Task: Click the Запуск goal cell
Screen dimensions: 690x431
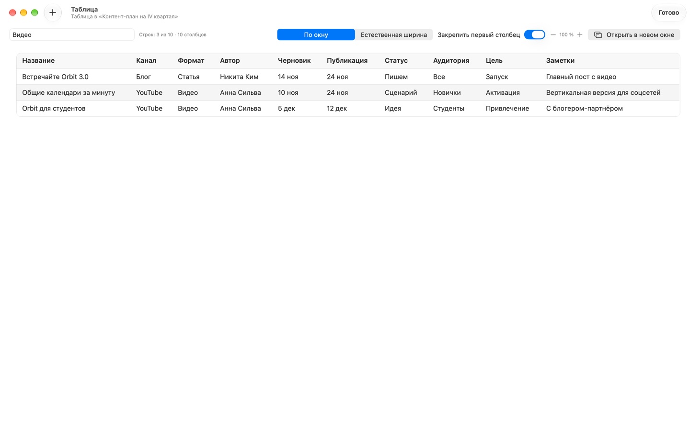Action: point(497,77)
